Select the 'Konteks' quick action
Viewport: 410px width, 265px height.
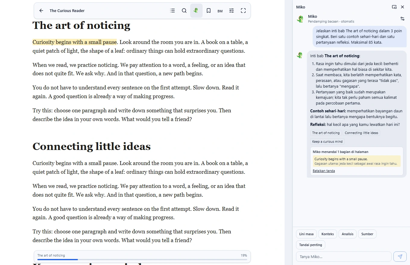(x=328, y=234)
